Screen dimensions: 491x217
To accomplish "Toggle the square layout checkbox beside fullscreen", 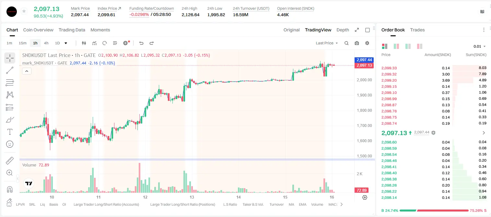I will pos(368,30).
